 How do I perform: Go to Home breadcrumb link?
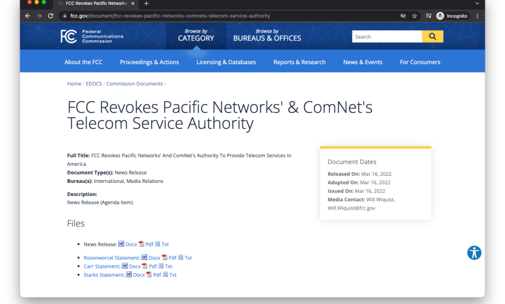coord(74,84)
